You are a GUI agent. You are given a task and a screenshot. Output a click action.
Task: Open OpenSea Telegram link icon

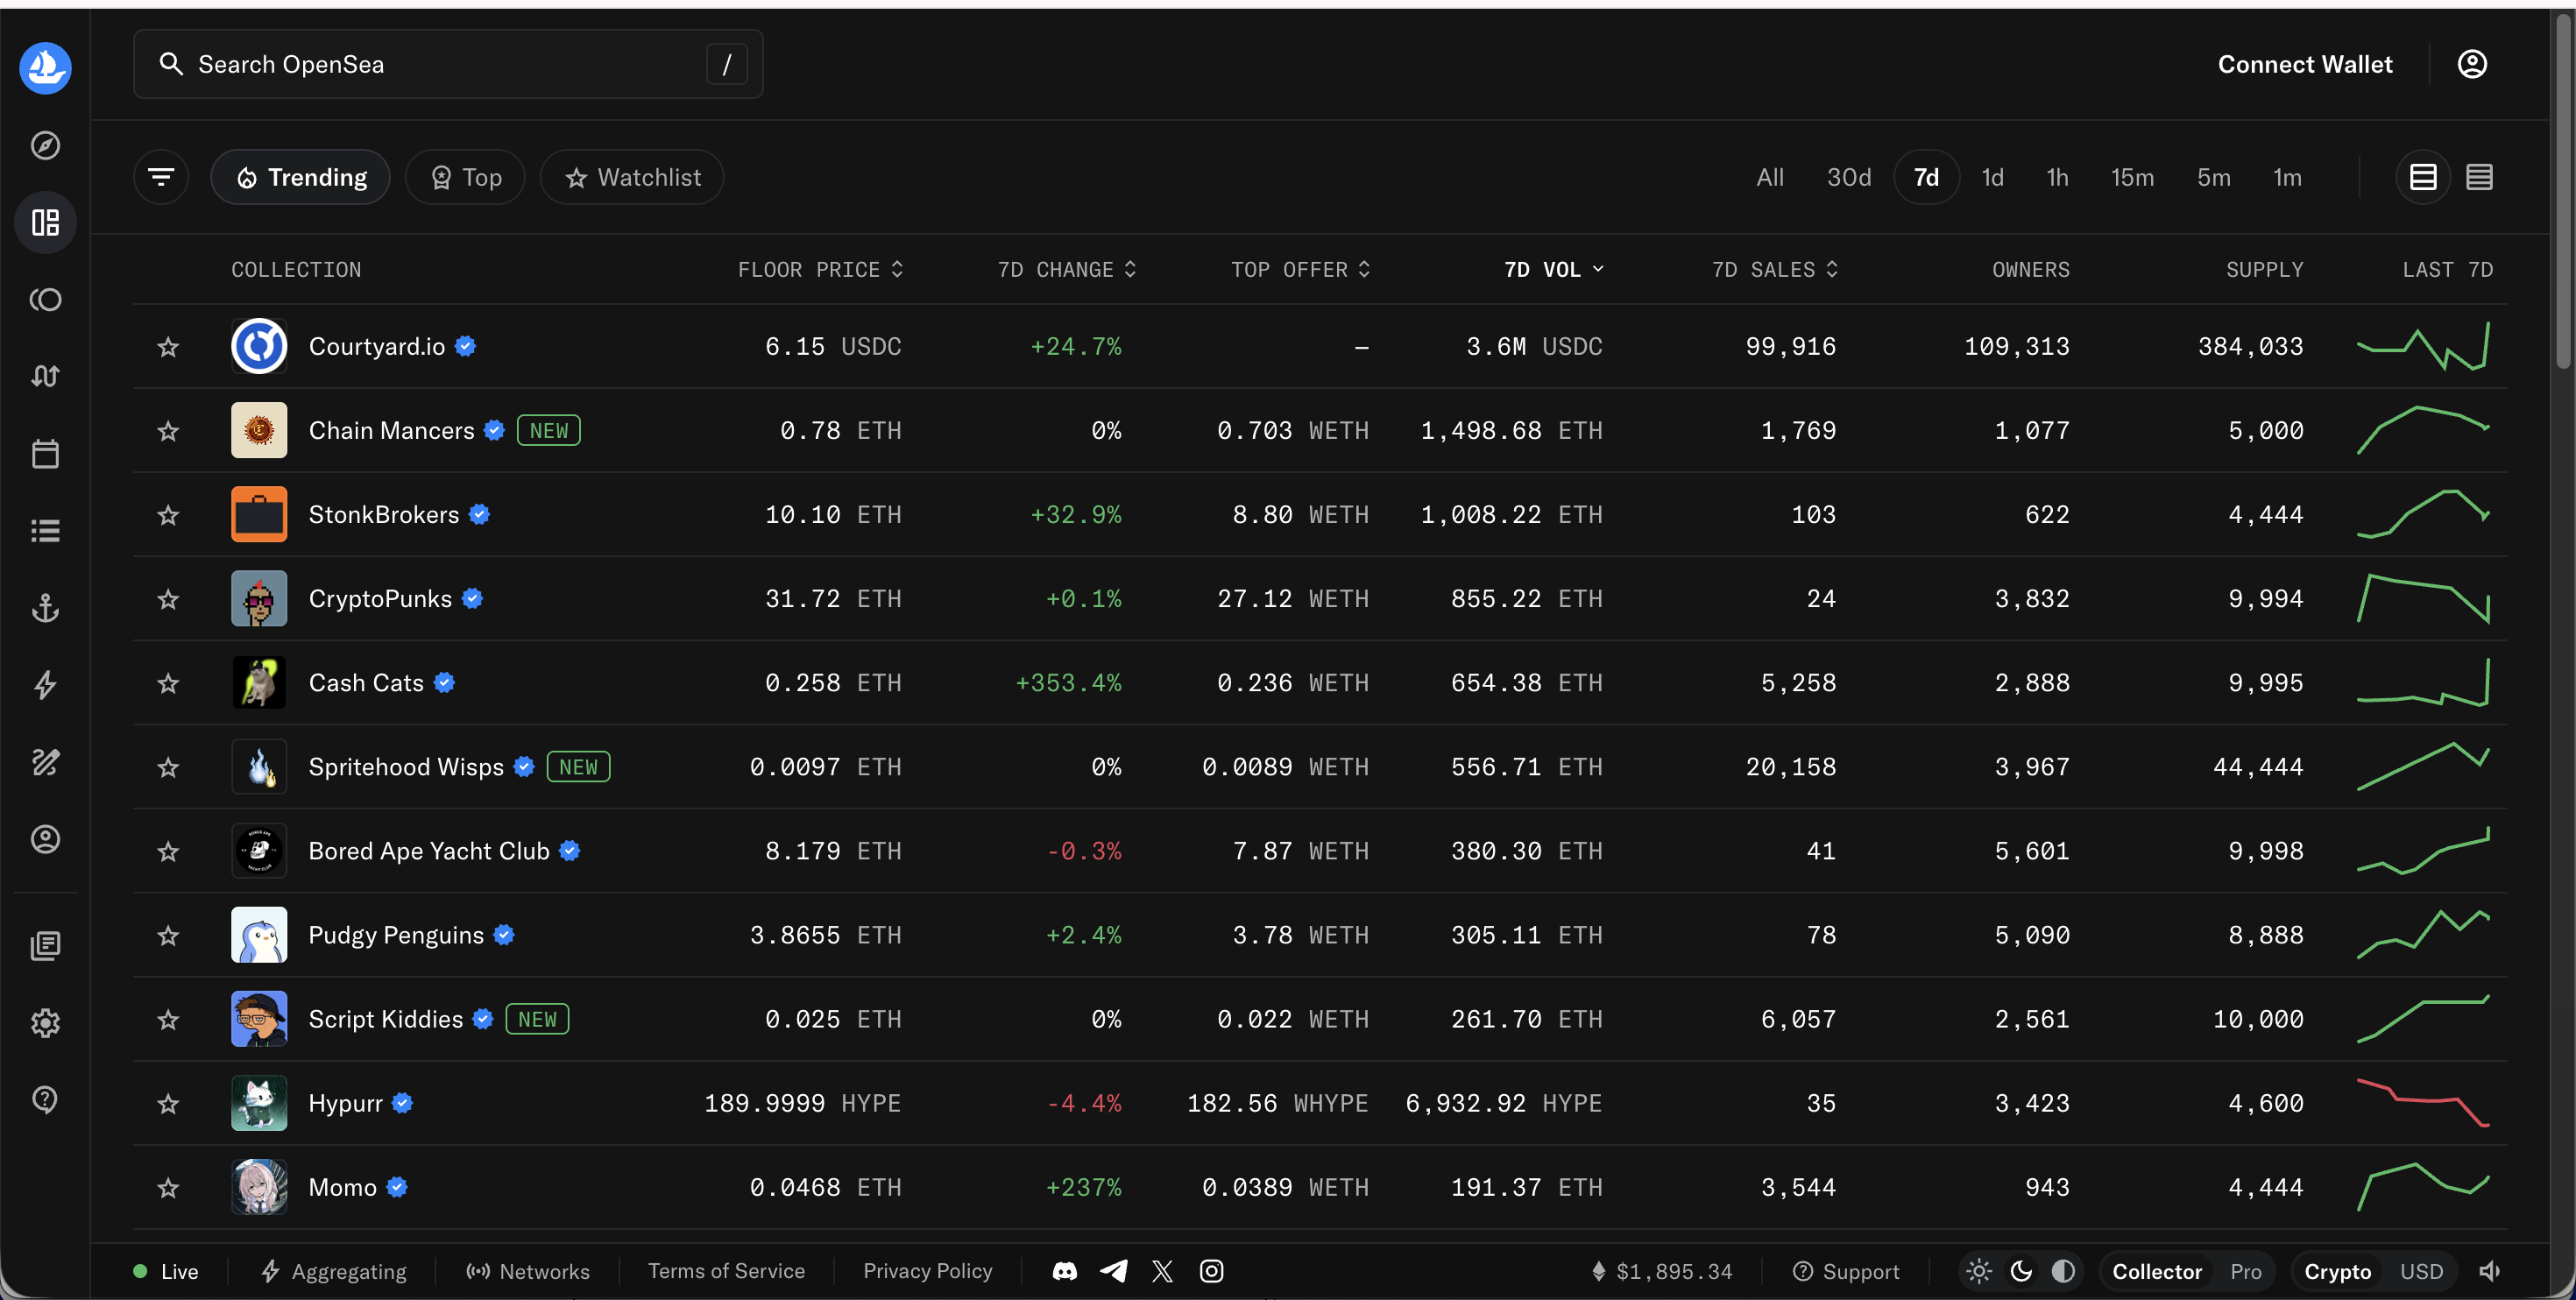(1114, 1271)
